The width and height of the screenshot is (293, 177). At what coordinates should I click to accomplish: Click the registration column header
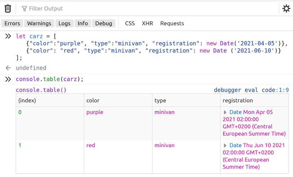click(238, 101)
